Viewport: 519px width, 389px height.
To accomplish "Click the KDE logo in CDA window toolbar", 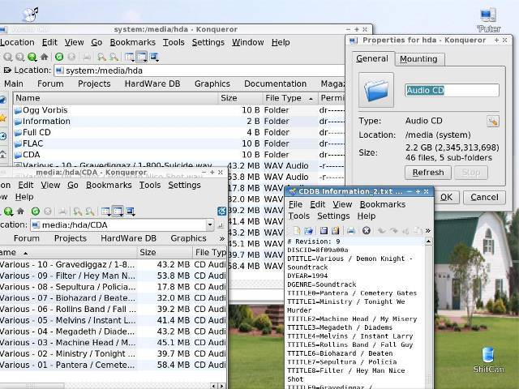I will pos(221,211).
